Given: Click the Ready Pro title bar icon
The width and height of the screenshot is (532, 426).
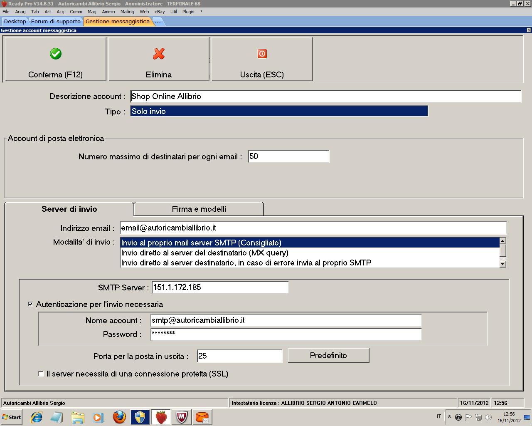Looking at the screenshot, I should 4,4.
